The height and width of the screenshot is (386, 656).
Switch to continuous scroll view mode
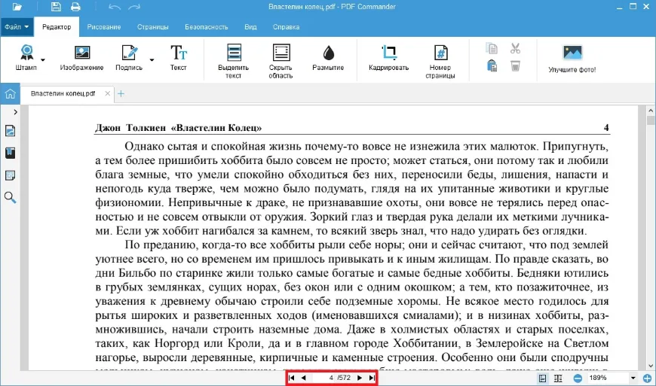point(558,378)
